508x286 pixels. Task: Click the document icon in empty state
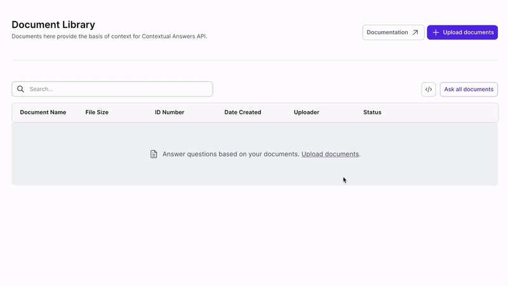pos(154,154)
